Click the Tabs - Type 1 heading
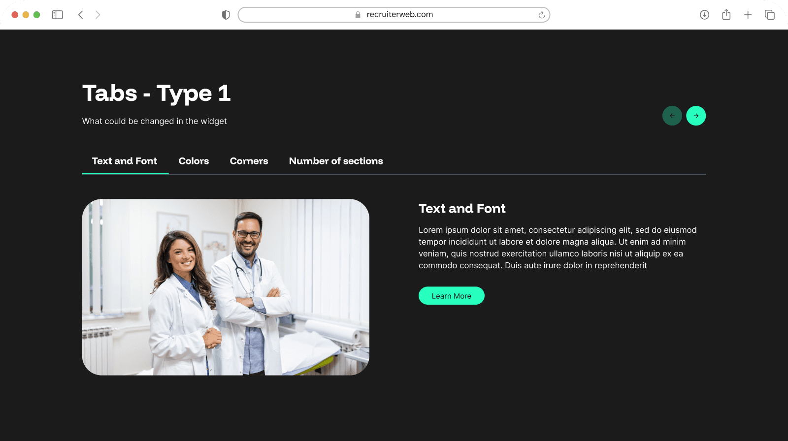Image resolution: width=788 pixels, height=441 pixels. [157, 94]
